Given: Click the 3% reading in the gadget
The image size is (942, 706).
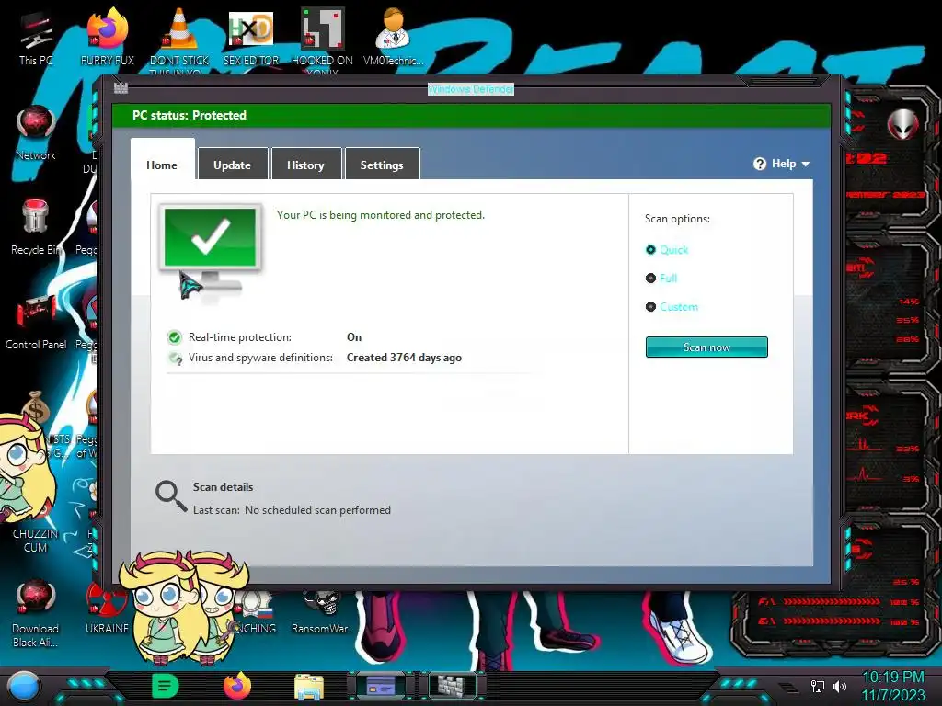Looking at the screenshot, I should (x=911, y=478).
